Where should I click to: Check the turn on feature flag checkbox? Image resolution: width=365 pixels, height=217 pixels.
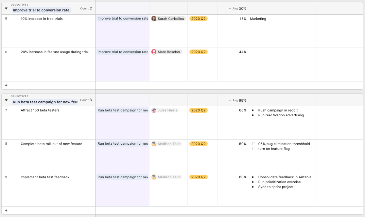click(x=253, y=149)
